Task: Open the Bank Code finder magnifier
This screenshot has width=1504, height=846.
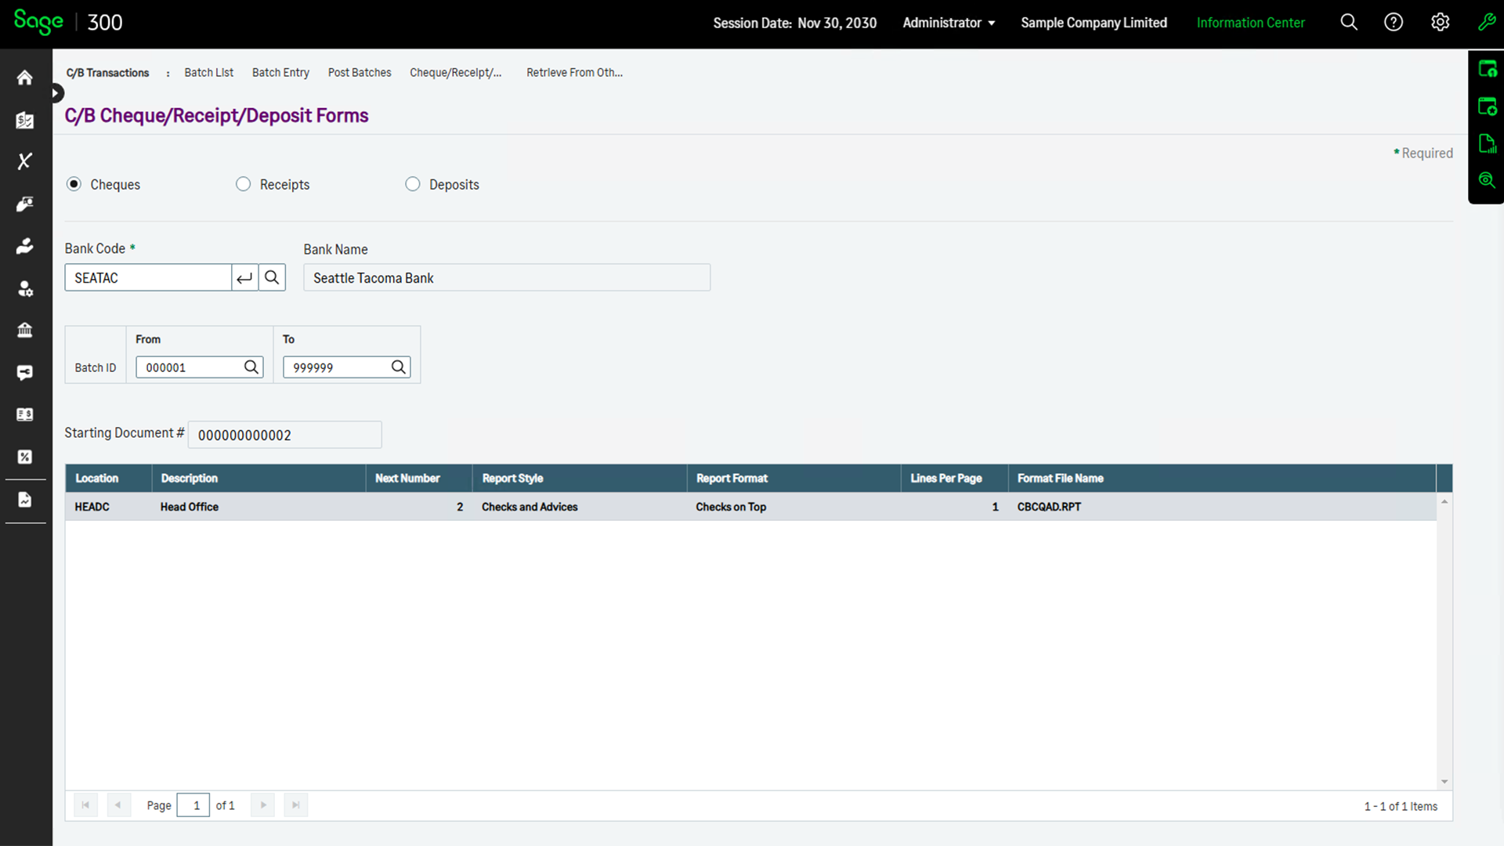Action: pyautogui.click(x=272, y=277)
